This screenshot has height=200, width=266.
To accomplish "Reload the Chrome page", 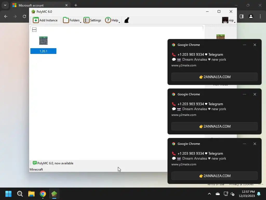I will [x=24, y=16].
